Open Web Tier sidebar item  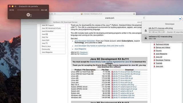tap(45, 37)
